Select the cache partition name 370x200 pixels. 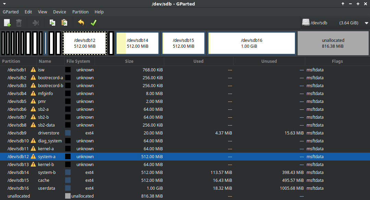pyautogui.click(x=44, y=180)
